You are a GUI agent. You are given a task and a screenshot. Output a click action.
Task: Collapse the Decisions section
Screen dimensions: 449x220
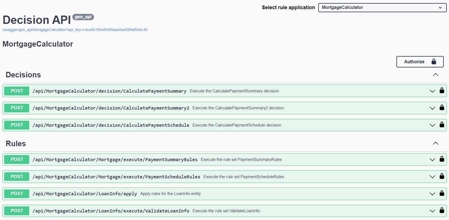435,75
